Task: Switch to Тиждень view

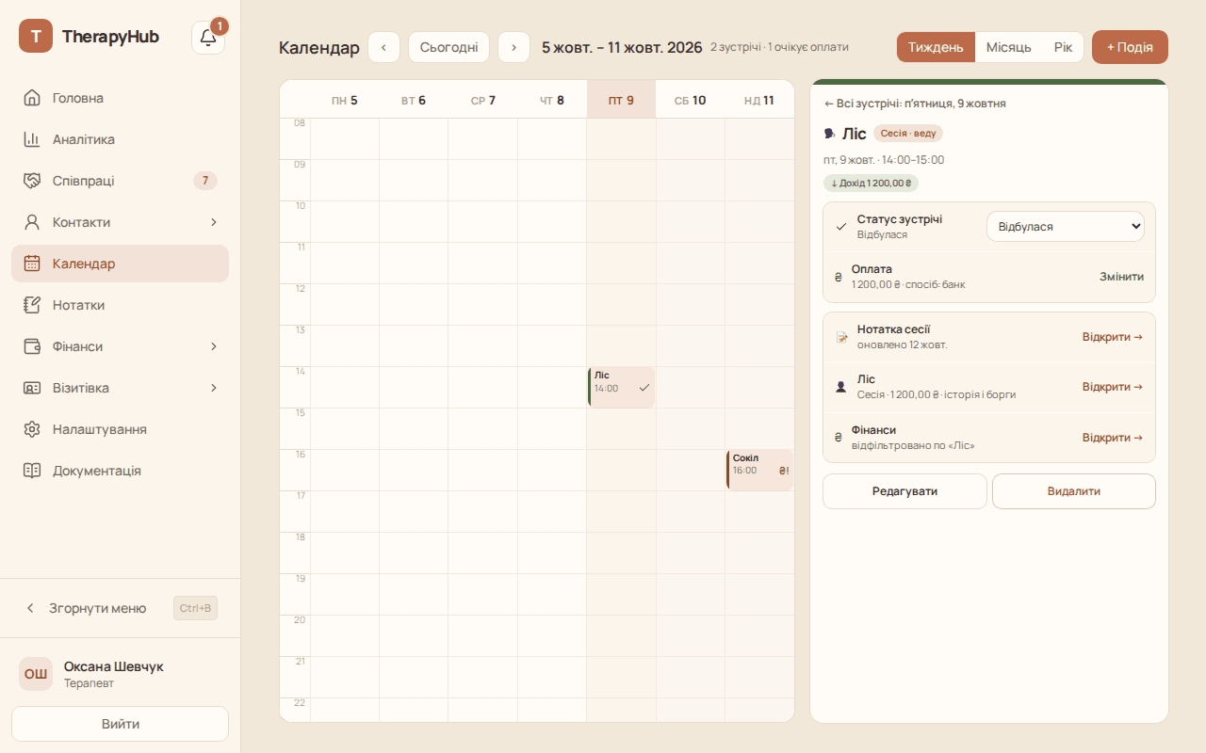Action: pyautogui.click(x=936, y=47)
